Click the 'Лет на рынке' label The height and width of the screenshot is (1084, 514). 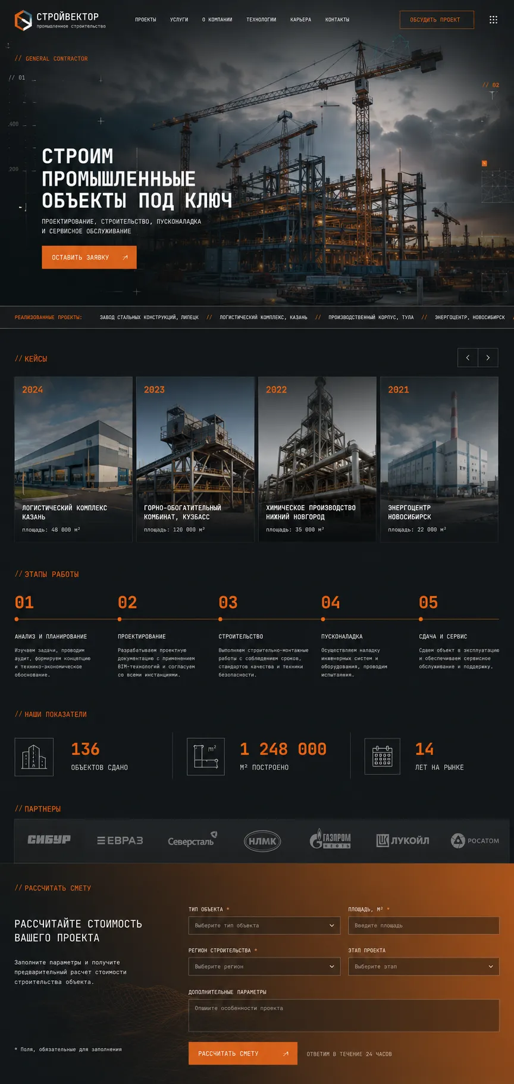click(440, 767)
